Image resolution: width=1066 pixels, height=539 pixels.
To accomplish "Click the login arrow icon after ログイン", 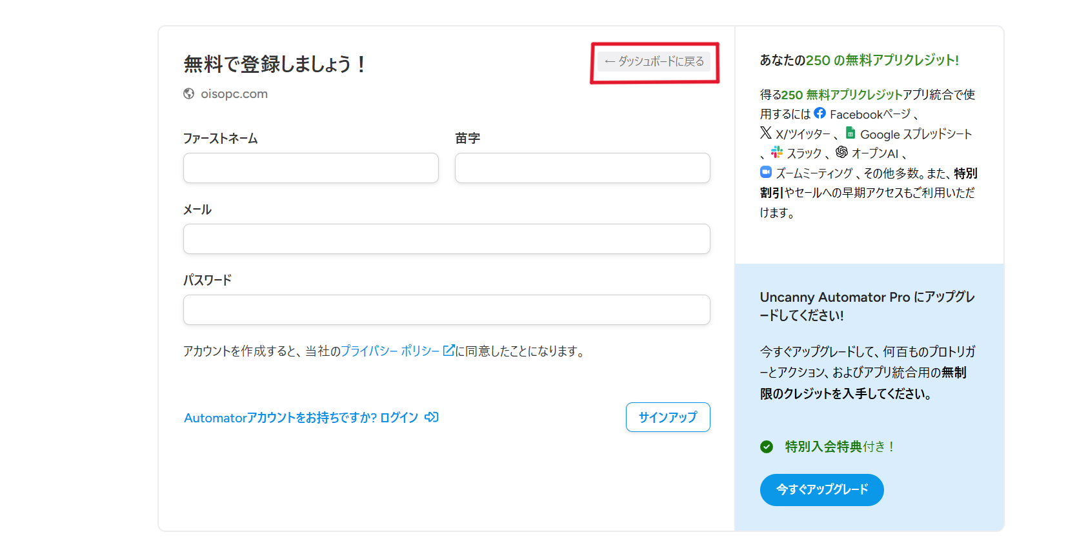I will pos(432,417).
